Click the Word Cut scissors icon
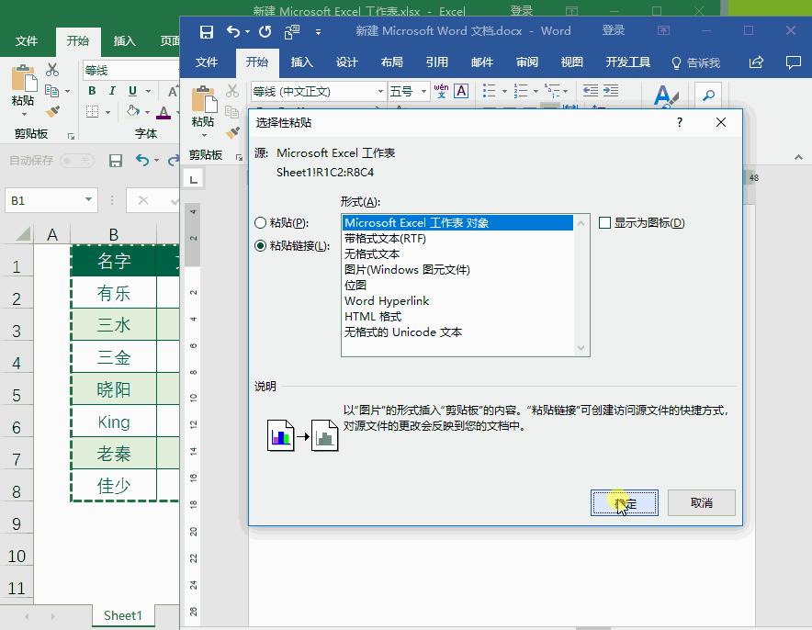The width and height of the screenshot is (812, 630). point(232,91)
